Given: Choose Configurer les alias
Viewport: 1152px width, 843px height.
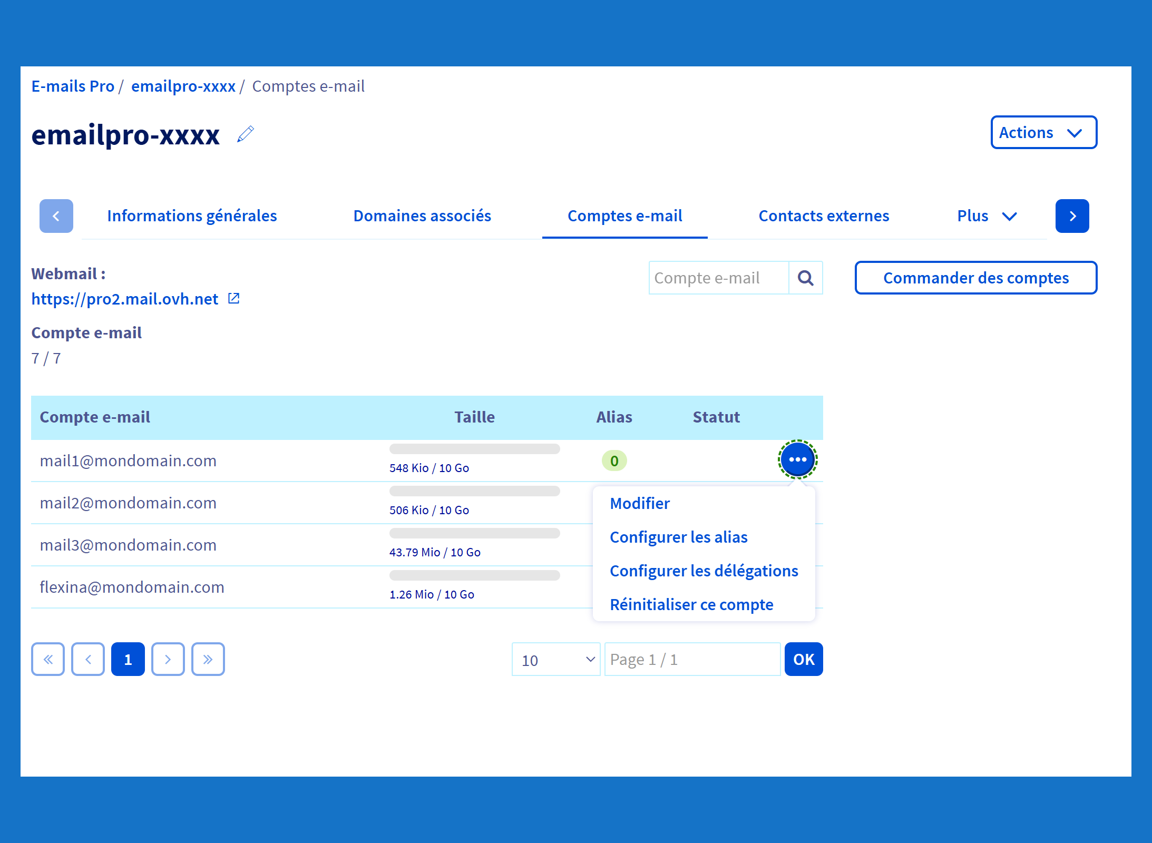Looking at the screenshot, I should [679, 537].
